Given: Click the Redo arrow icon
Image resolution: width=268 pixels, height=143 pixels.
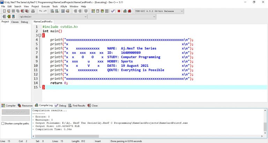Looking at the screenshot, I should coord(45,11).
